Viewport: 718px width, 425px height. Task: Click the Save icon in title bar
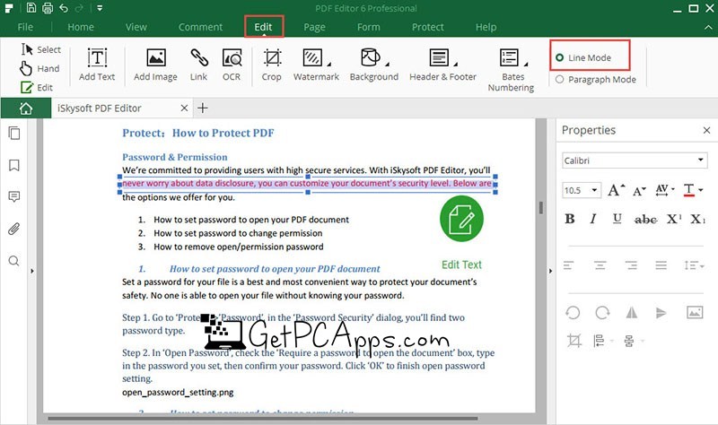(31, 8)
